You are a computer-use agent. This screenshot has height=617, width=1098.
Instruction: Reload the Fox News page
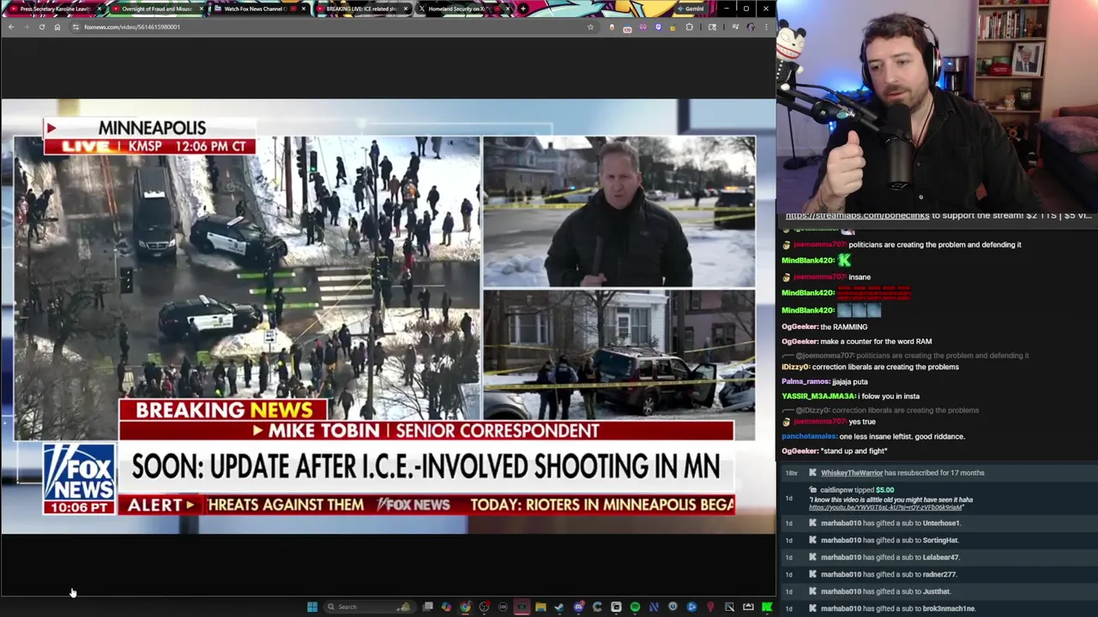41,27
